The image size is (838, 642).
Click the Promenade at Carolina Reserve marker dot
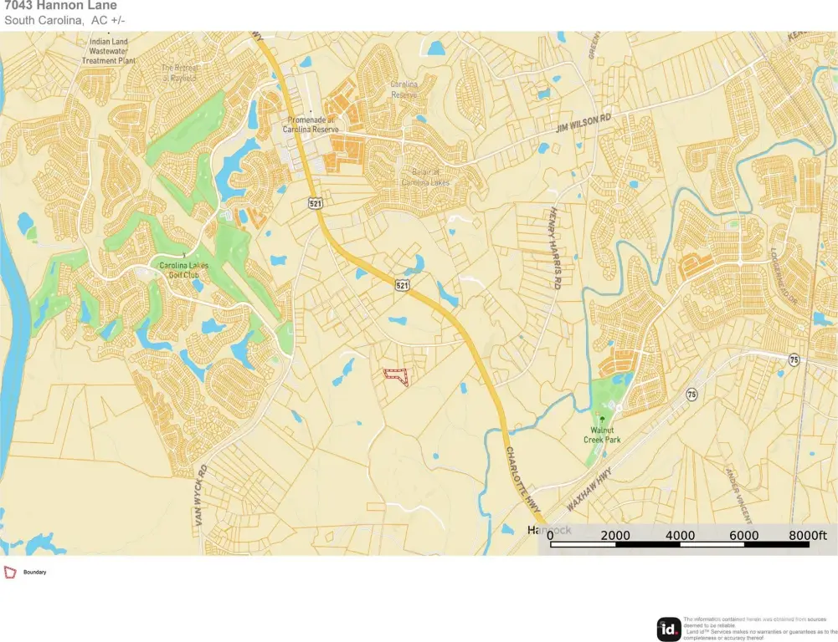coord(311,111)
